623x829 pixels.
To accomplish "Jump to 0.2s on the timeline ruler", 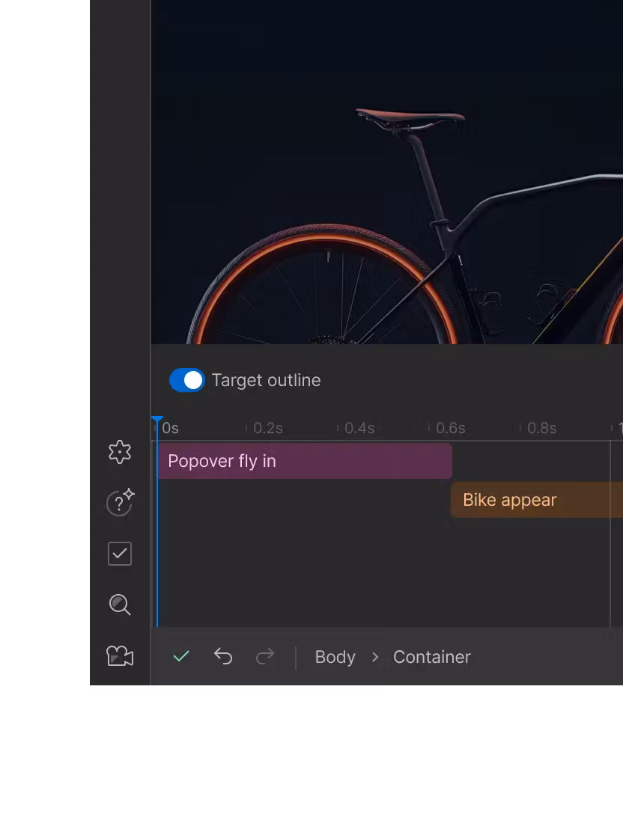I will click(267, 428).
